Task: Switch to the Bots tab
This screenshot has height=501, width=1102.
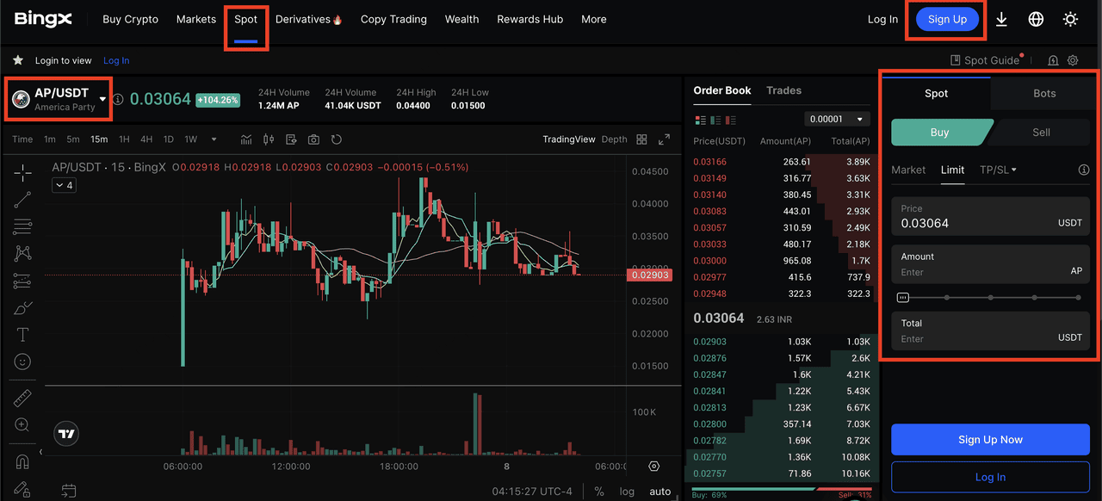Action: click(1044, 93)
